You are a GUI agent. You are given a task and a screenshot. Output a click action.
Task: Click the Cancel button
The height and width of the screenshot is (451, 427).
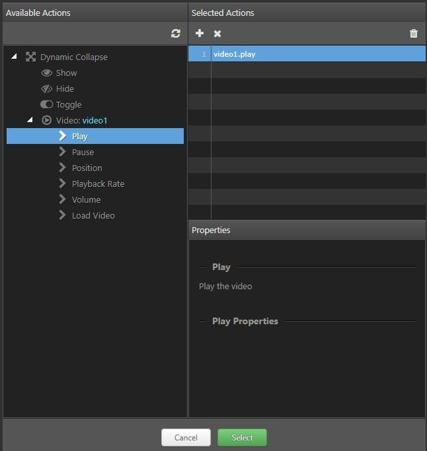(186, 438)
